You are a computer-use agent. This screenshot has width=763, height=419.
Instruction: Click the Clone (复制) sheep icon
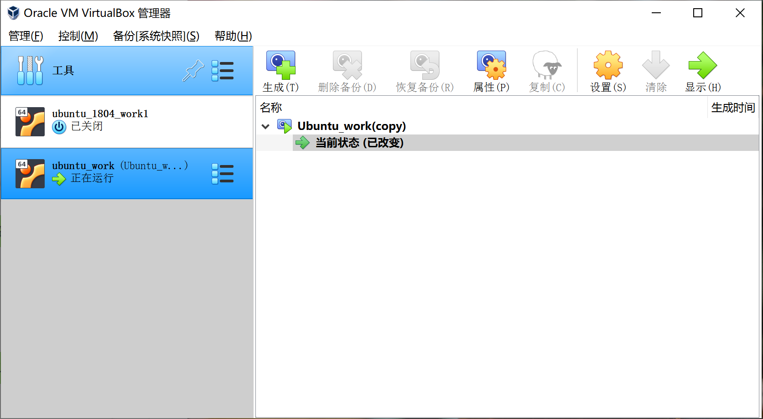tap(547, 65)
